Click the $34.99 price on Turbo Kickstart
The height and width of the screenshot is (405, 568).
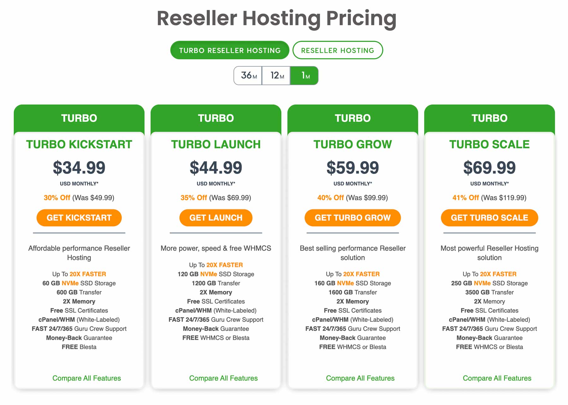coord(79,167)
